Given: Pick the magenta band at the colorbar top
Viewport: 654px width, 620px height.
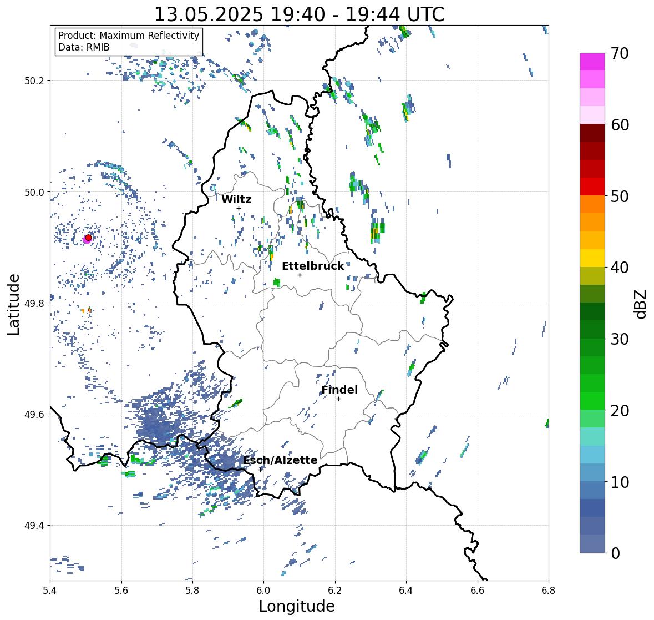Looking at the screenshot, I should click(x=592, y=62).
